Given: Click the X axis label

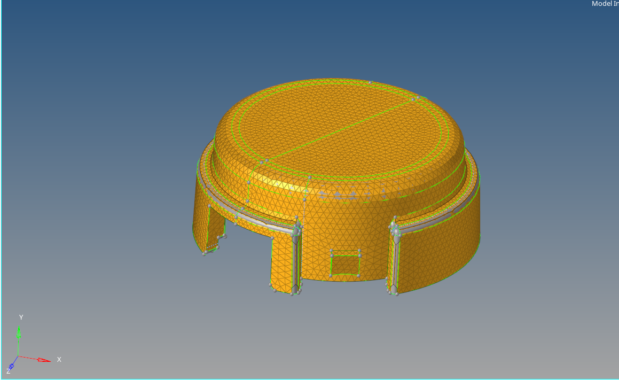Looking at the screenshot, I should click(59, 360).
